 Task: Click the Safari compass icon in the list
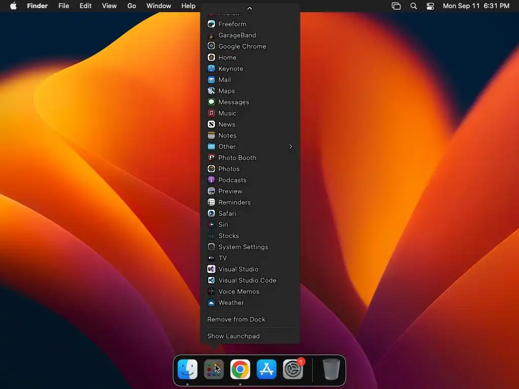(x=211, y=213)
